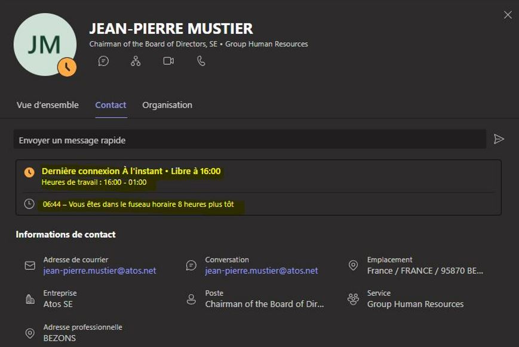Screen dimensions: 519x347
Task: Select the Chairman of the Board of Dir... text
Action: tap(265, 304)
